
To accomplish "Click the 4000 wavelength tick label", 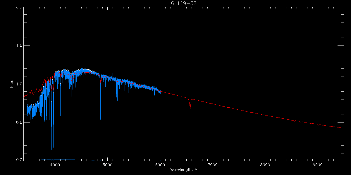I will pyautogui.click(x=55, y=164).
